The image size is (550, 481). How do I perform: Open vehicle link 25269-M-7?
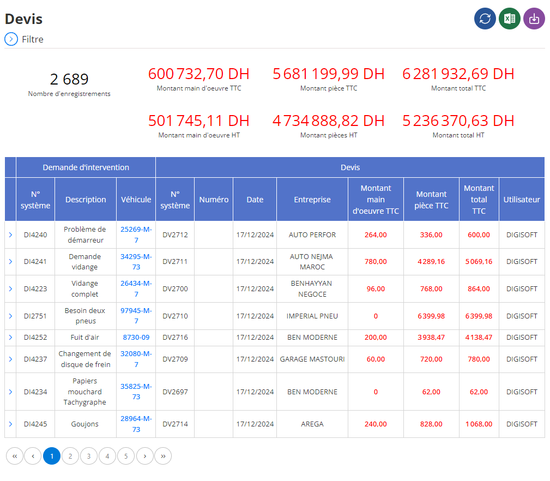pyautogui.click(x=136, y=235)
